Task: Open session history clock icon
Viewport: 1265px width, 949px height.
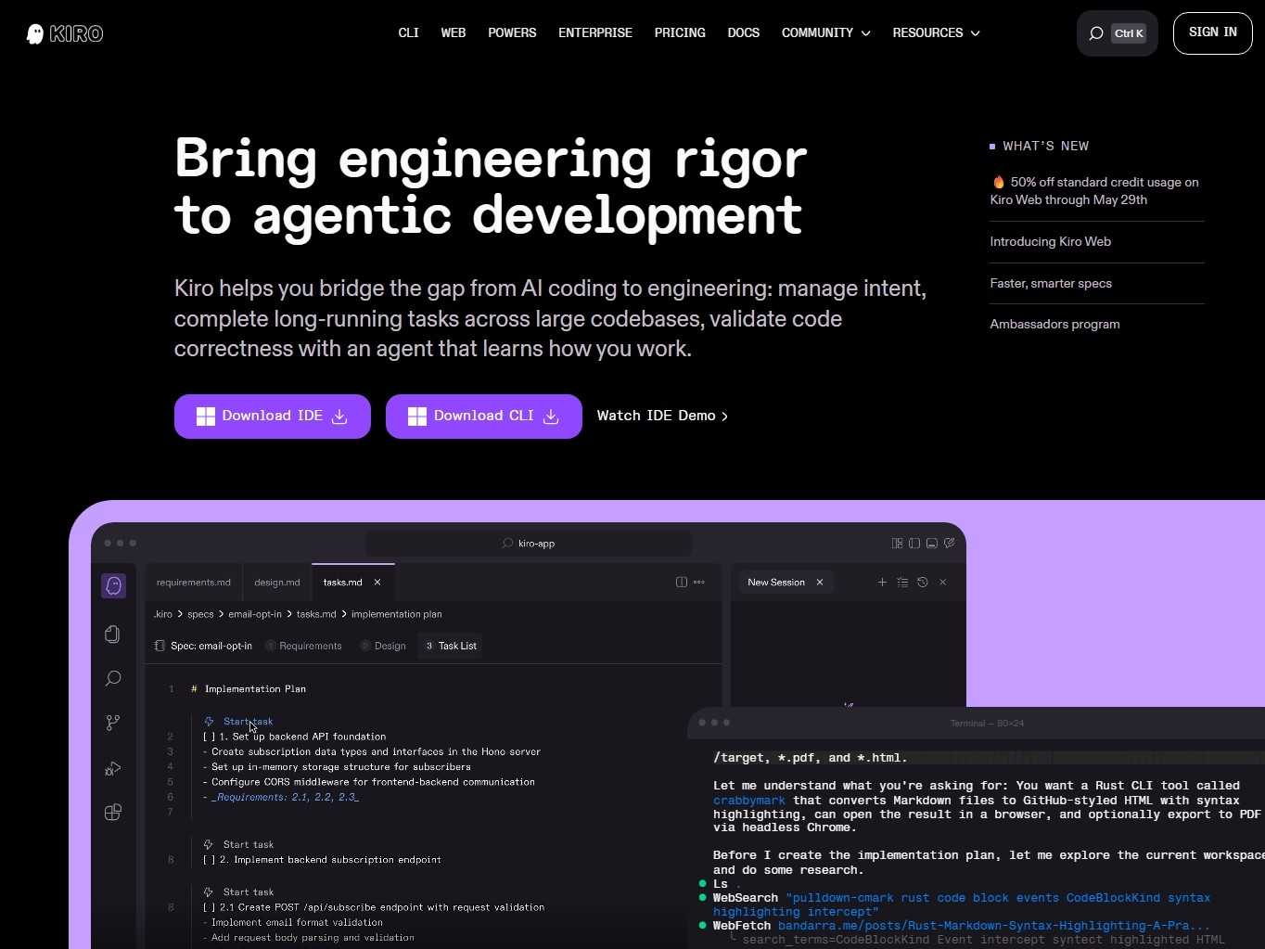Action: 923,583
